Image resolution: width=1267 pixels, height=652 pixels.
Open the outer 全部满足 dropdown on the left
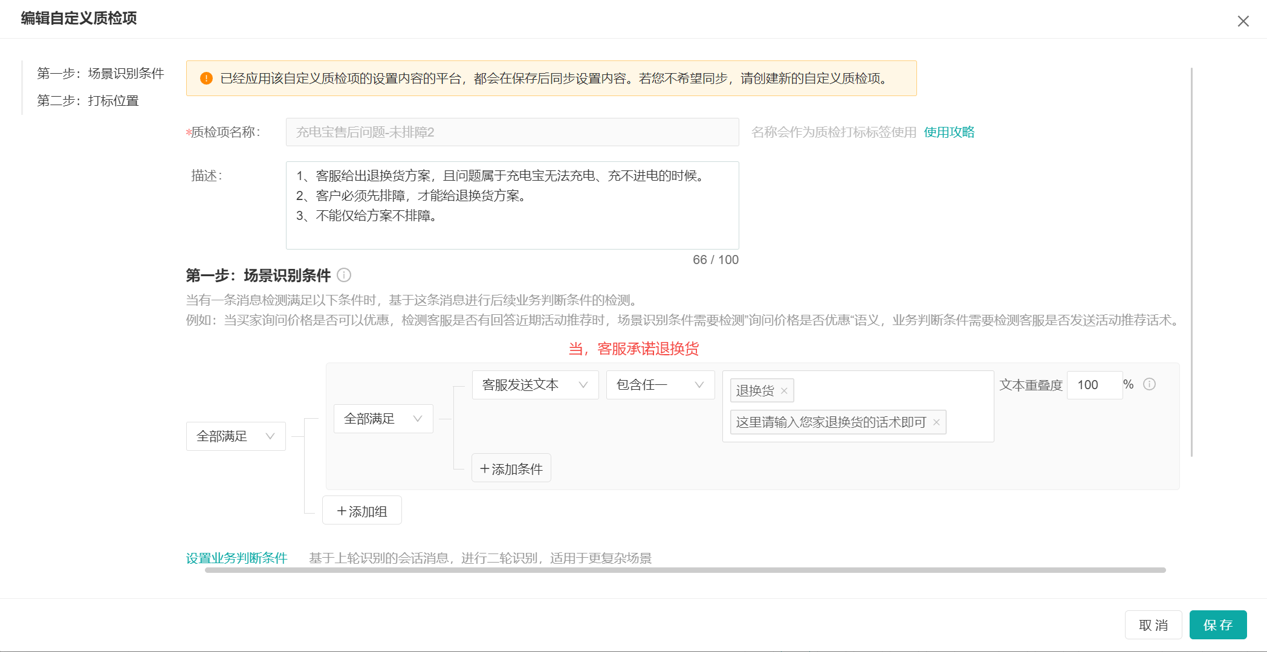click(x=236, y=436)
